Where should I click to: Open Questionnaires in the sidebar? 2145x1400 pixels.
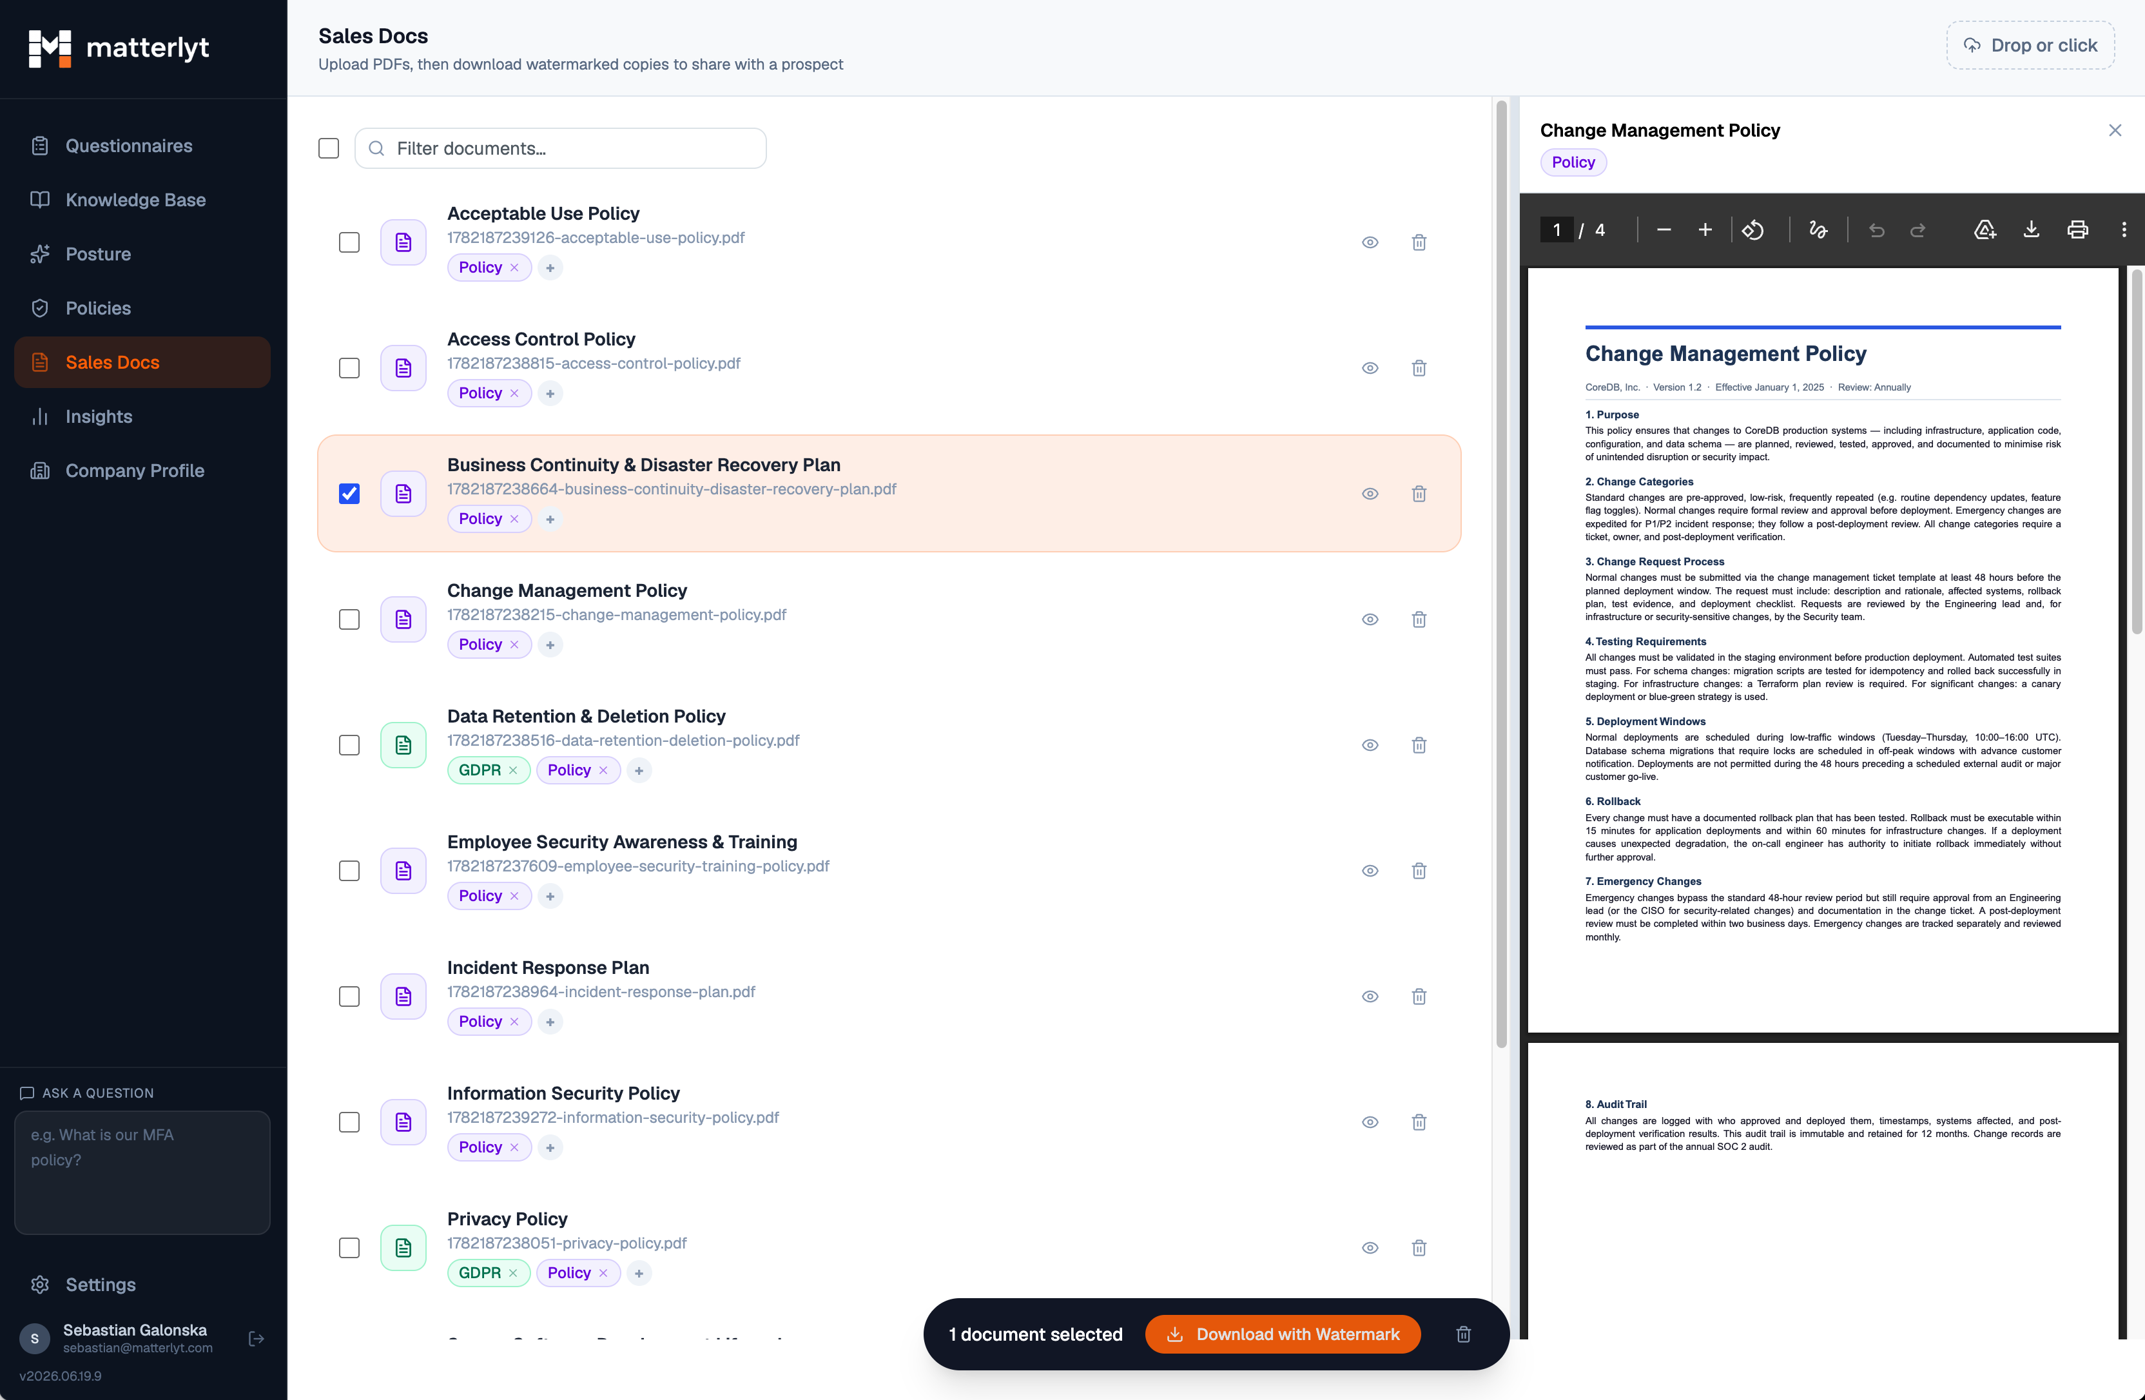(x=142, y=146)
